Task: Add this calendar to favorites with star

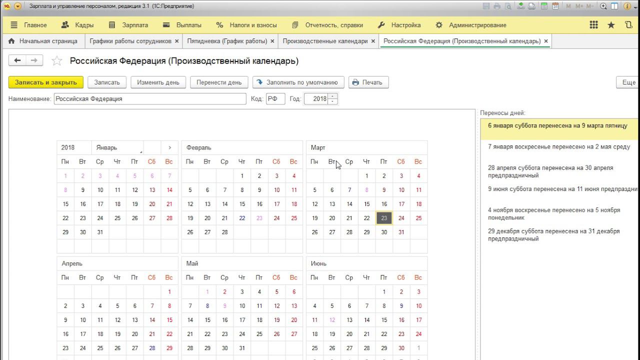Action: pyautogui.click(x=57, y=61)
